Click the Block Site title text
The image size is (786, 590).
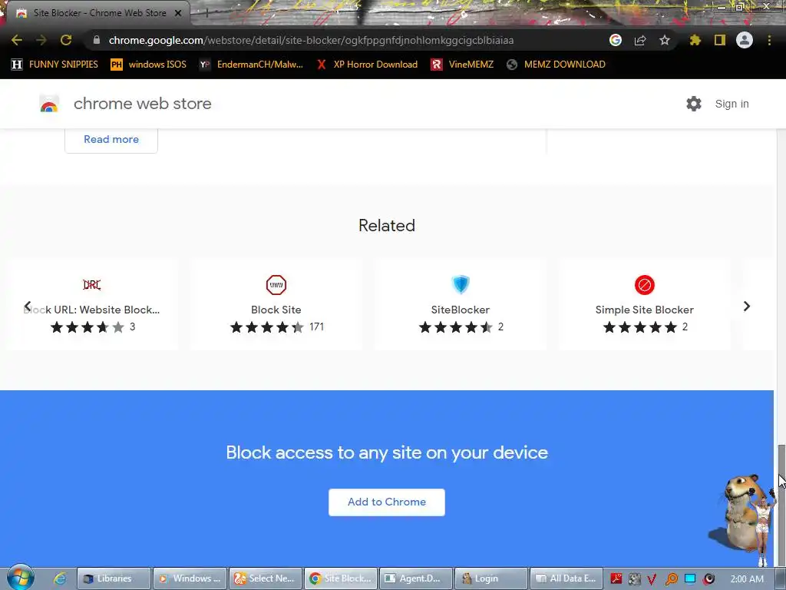[x=276, y=310]
